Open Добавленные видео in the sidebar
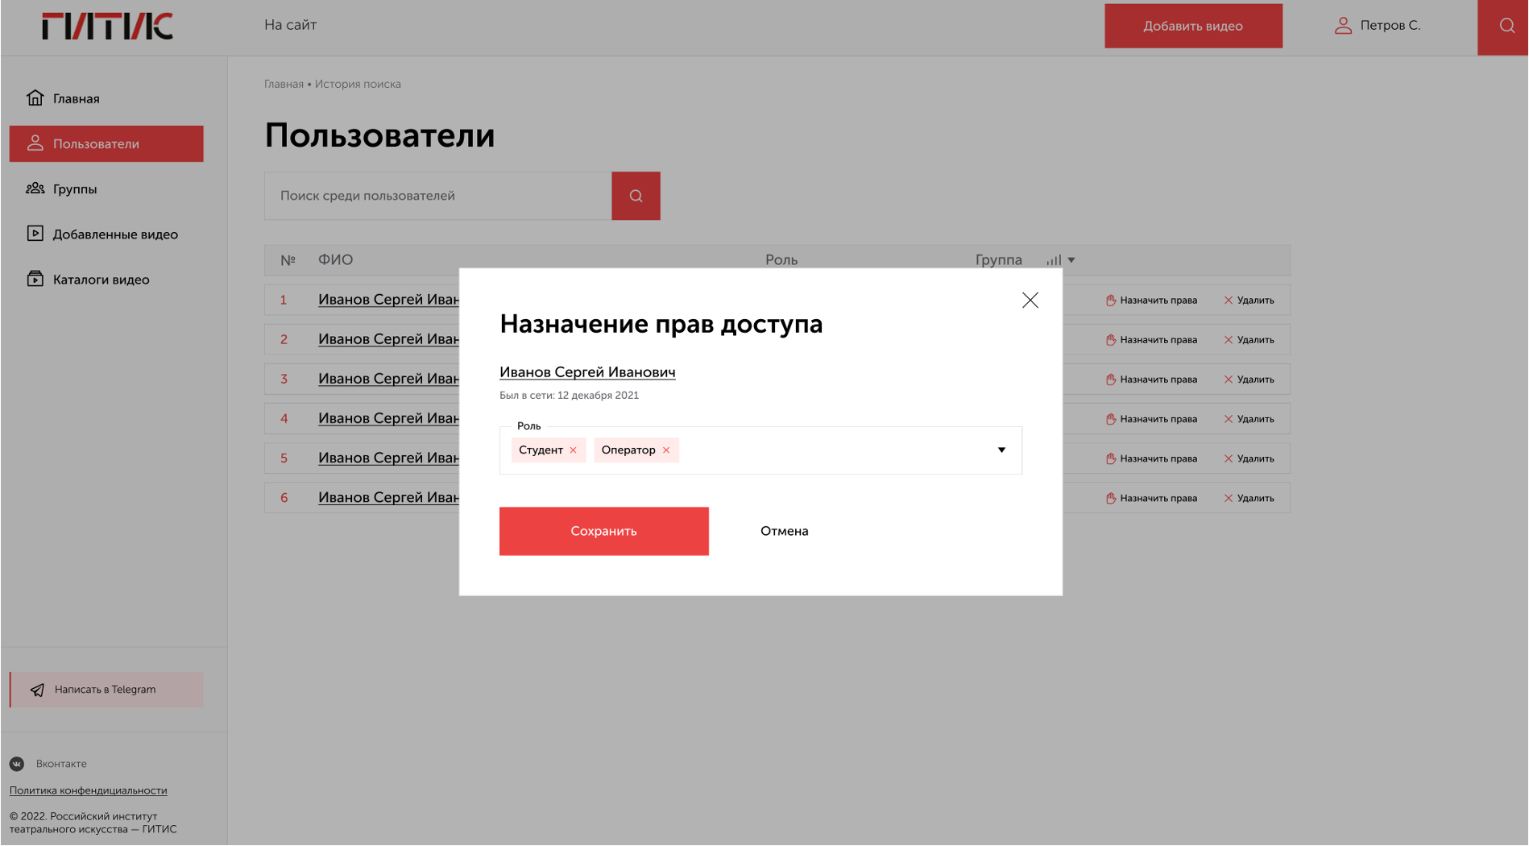 102,234
